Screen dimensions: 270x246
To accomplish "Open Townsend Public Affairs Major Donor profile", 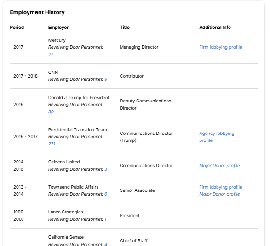I will point(219,194).
